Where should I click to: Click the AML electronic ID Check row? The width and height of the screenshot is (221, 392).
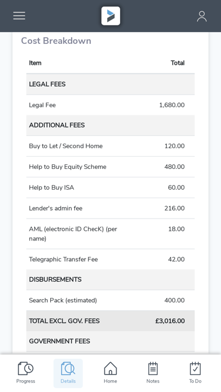[x=111, y=234]
